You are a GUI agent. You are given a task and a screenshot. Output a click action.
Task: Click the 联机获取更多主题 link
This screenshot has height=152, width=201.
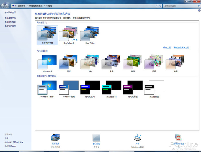181,48
